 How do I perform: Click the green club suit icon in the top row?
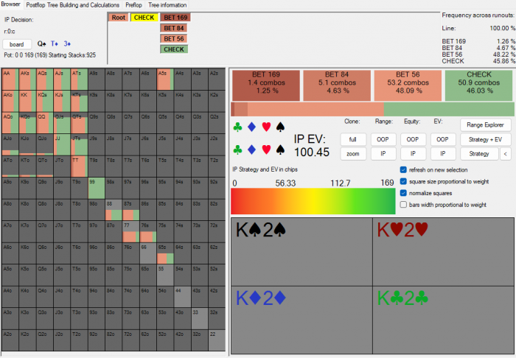pyautogui.click(x=237, y=127)
